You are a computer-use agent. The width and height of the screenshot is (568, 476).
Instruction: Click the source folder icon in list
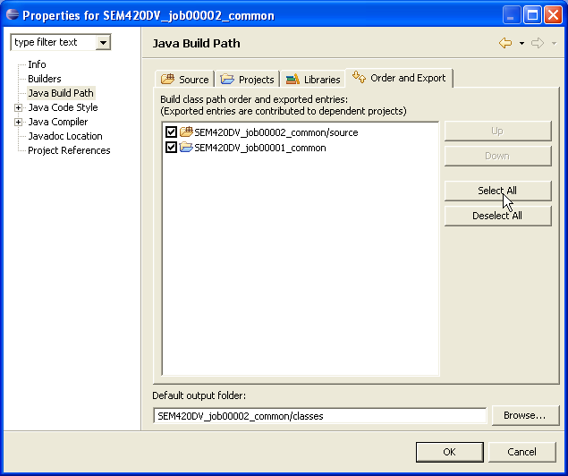[x=186, y=132]
